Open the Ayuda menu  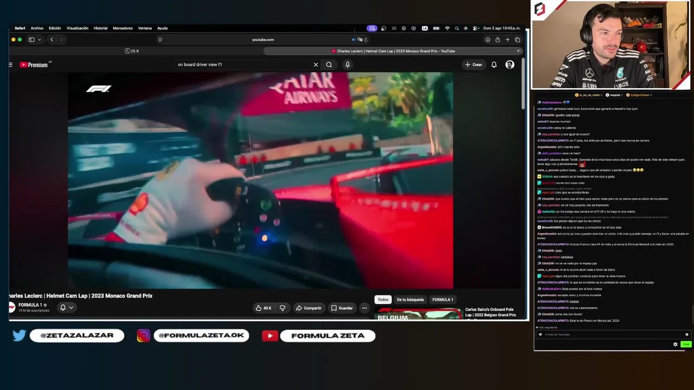click(x=162, y=28)
